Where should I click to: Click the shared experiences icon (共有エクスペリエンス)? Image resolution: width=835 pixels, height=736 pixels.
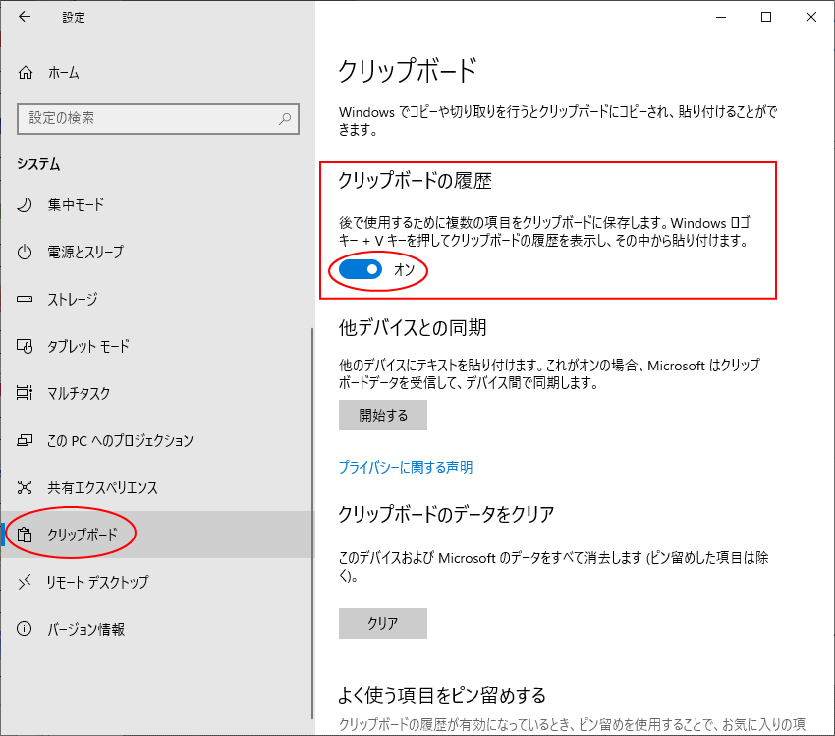coord(26,487)
